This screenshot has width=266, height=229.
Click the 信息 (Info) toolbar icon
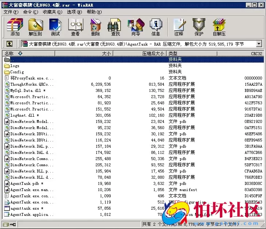click(156, 27)
